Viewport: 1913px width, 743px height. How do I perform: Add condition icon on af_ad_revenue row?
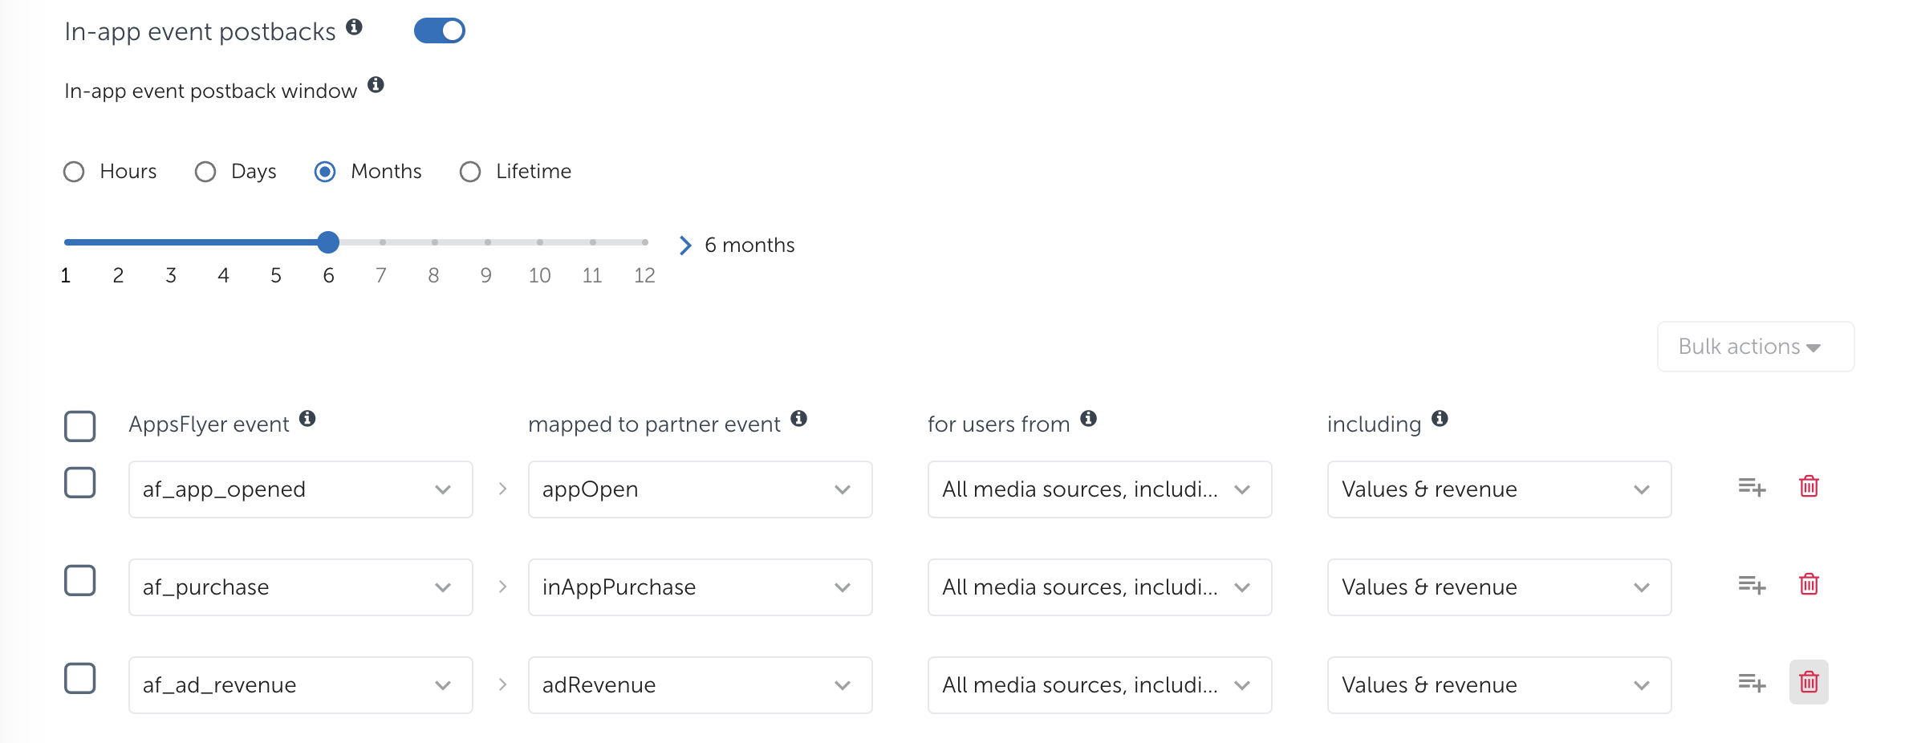[x=1752, y=683]
